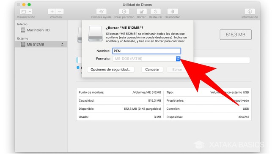Show disk Información panel
275x154 pixels.
pos(250,11)
